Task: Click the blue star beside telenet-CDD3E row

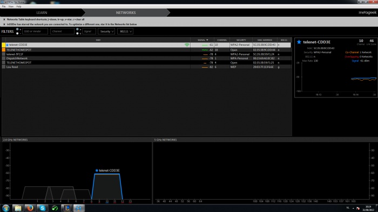Action: 7,45
